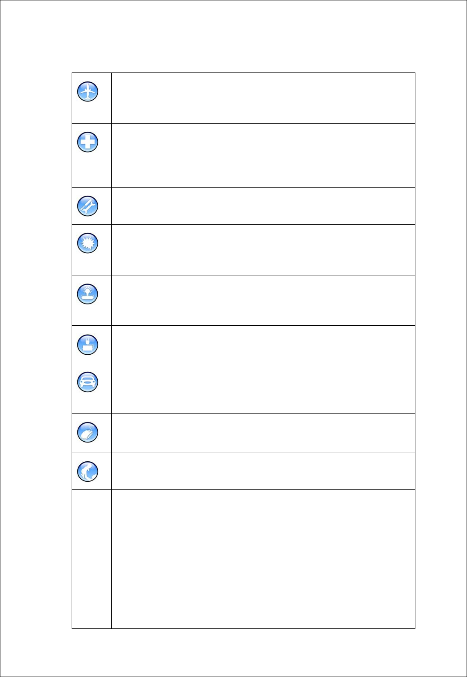Click the electric plug icon
The image size is (467, 677).
coord(88,344)
